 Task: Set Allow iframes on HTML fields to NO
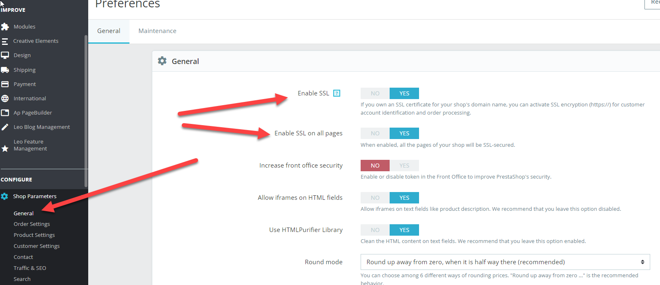(375, 198)
